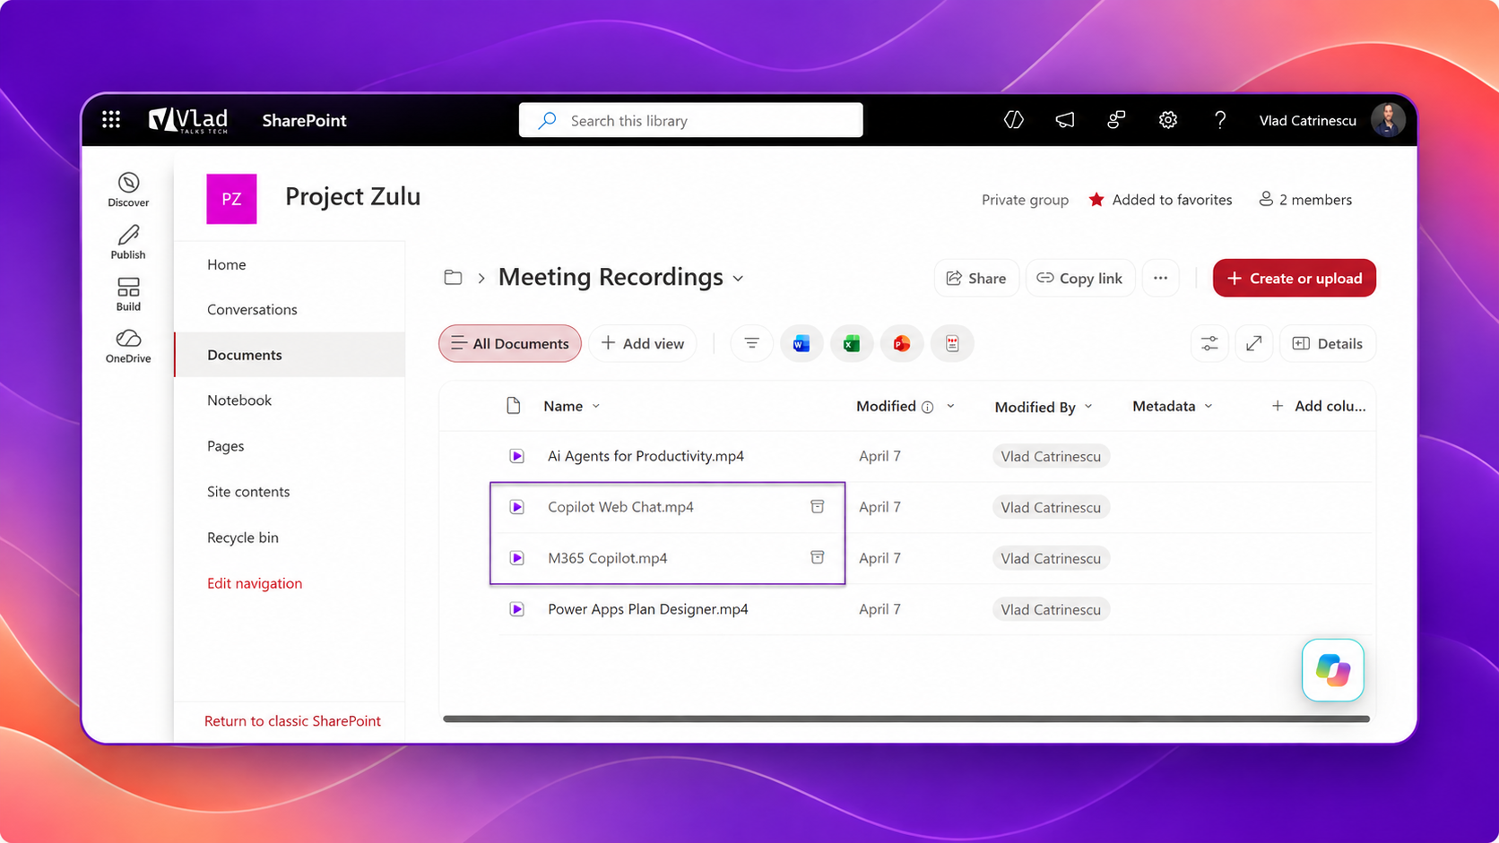
Task: Click the Share button
Action: (976, 278)
